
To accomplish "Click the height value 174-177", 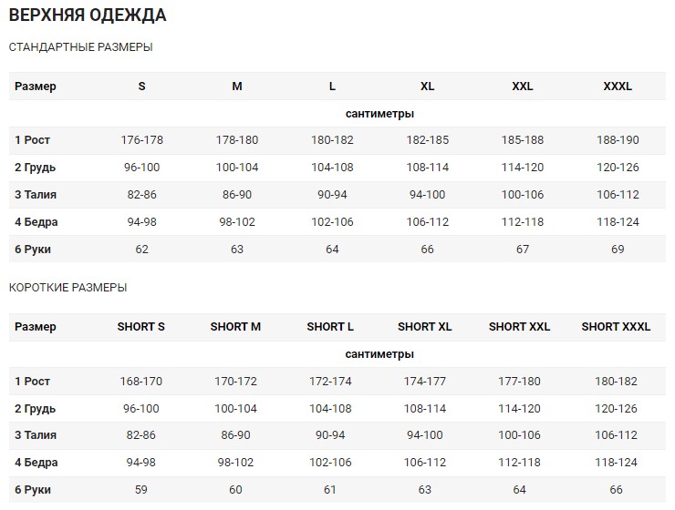I will point(425,381).
